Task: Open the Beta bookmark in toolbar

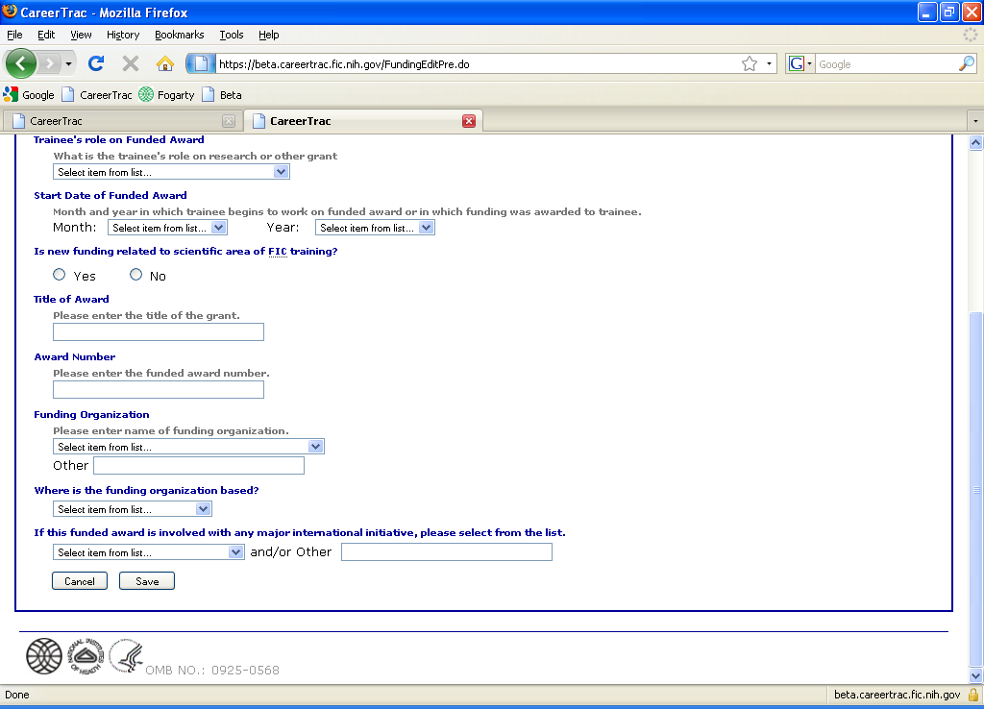Action: tap(222, 95)
